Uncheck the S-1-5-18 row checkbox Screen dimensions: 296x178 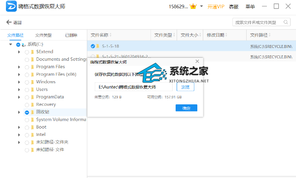[93, 46]
